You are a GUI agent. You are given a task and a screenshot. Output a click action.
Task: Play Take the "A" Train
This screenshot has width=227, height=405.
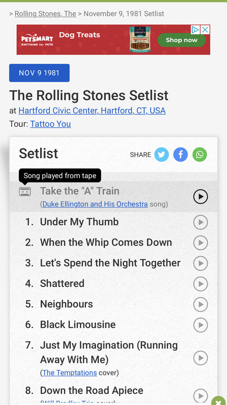[x=201, y=196]
